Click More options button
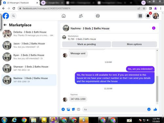Screen dimensions: 164x123 point(134,44)
